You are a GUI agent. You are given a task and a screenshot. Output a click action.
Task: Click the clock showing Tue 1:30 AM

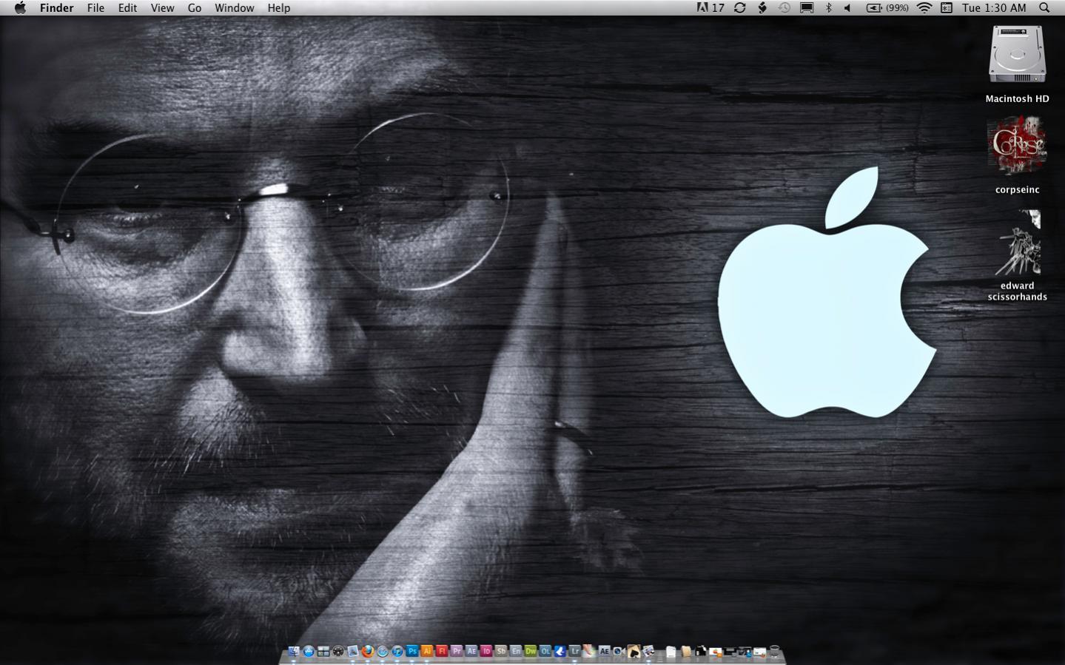point(994,7)
